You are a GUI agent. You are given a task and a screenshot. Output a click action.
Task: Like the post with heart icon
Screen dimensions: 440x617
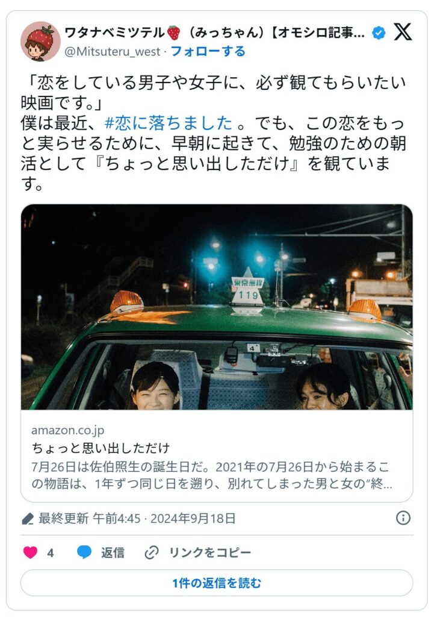click(x=30, y=553)
